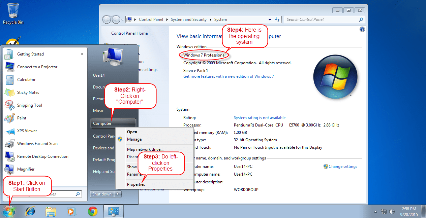426x218 pixels.
Task: Click Get more features with new edition link
Action: pos(229,76)
